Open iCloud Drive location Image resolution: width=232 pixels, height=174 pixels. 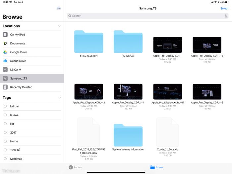point(18,61)
